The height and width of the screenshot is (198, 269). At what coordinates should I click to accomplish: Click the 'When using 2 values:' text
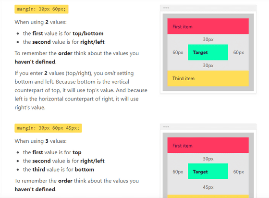coord(40,22)
